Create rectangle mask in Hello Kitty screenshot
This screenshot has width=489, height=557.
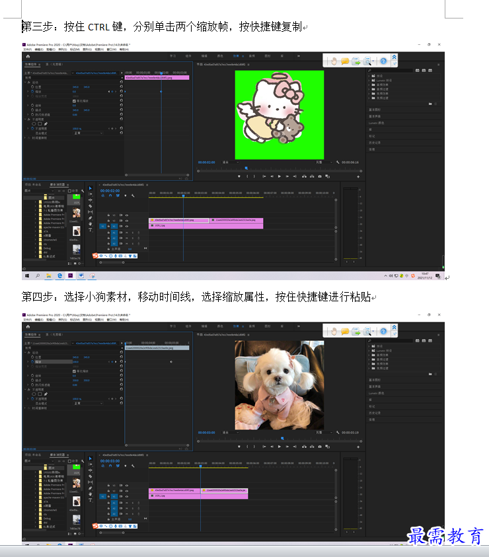click(40, 124)
